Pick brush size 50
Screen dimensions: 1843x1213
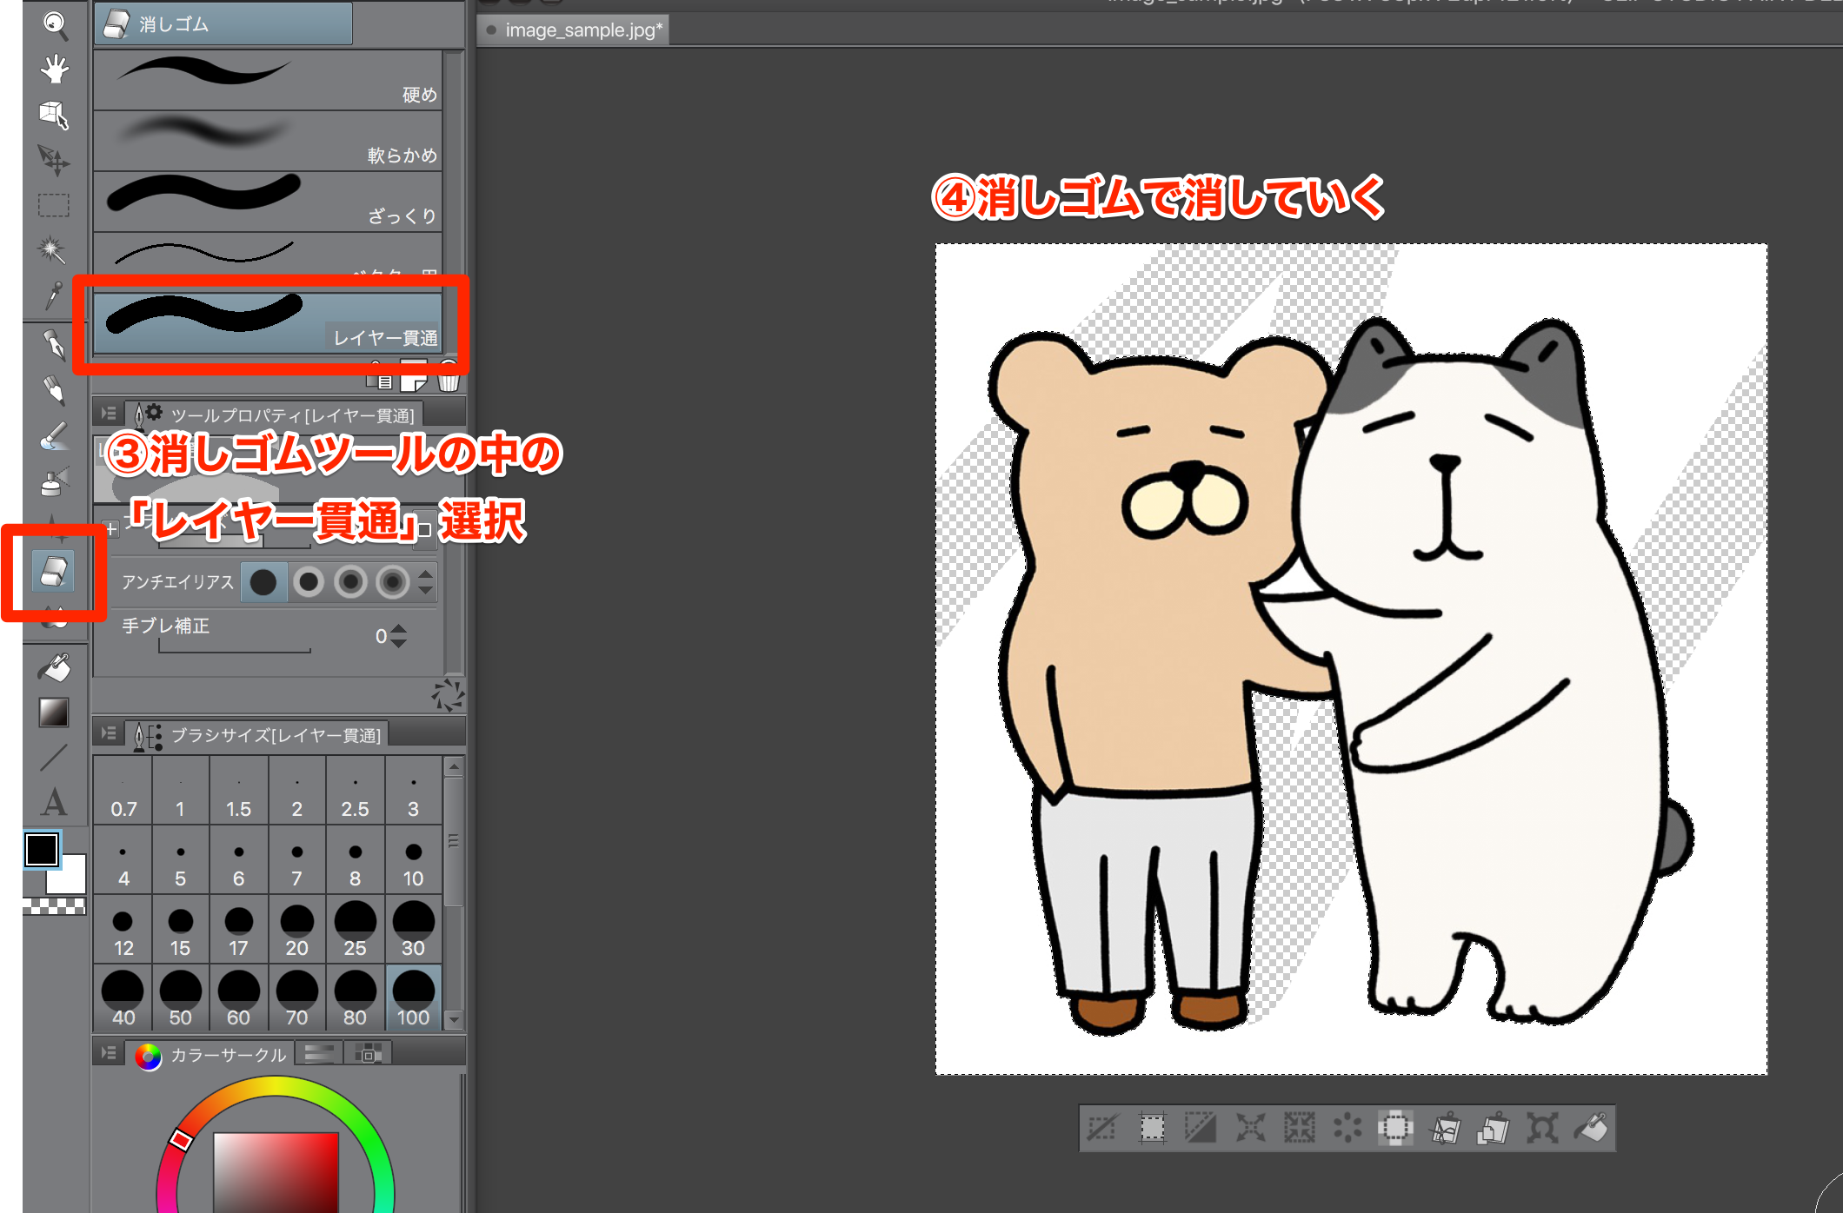point(181,998)
